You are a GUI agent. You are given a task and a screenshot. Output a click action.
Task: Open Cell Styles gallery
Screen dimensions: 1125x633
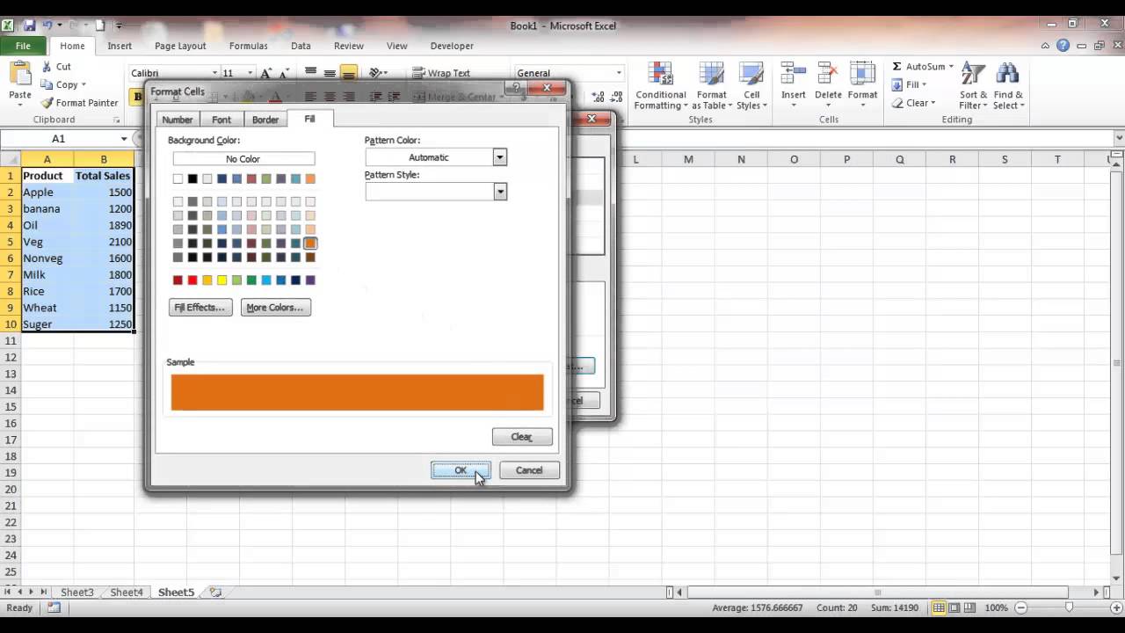tap(751, 86)
